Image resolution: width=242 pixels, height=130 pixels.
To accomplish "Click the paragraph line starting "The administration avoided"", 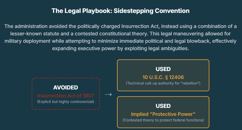I will click(121, 26).
